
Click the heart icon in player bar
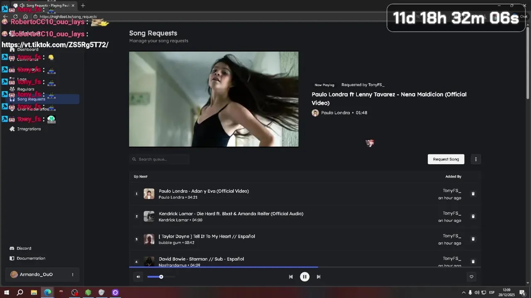pyautogui.click(x=471, y=277)
